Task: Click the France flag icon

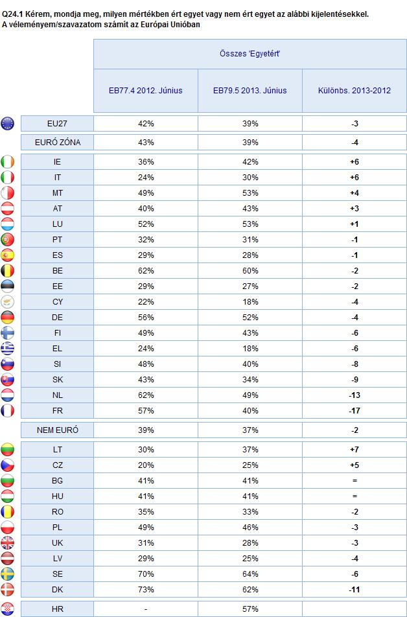Action: click(x=8, y=410)
